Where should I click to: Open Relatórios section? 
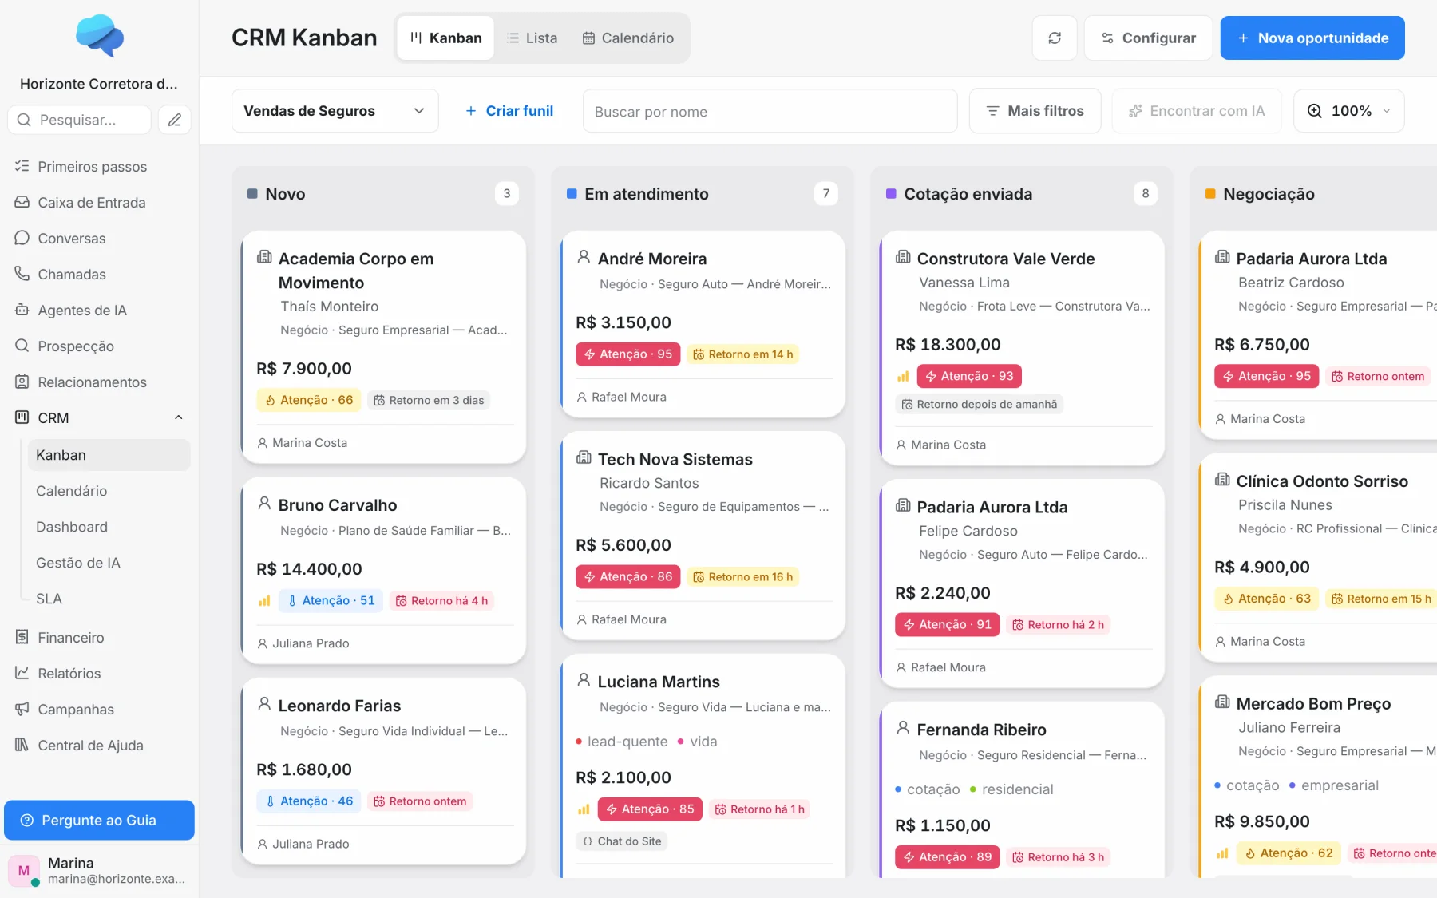coord(99,673)
